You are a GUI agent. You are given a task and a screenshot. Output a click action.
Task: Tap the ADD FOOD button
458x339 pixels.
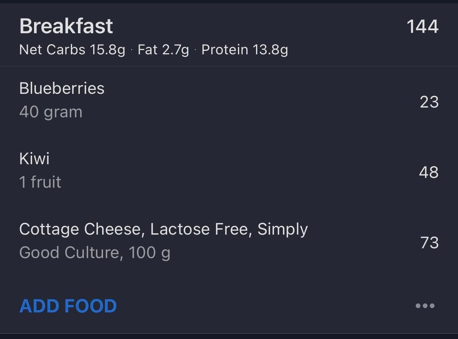click(x=68, y=306)
